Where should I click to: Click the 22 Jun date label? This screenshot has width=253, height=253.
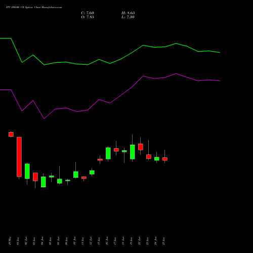pyautogui.click(x=140, y=241)
